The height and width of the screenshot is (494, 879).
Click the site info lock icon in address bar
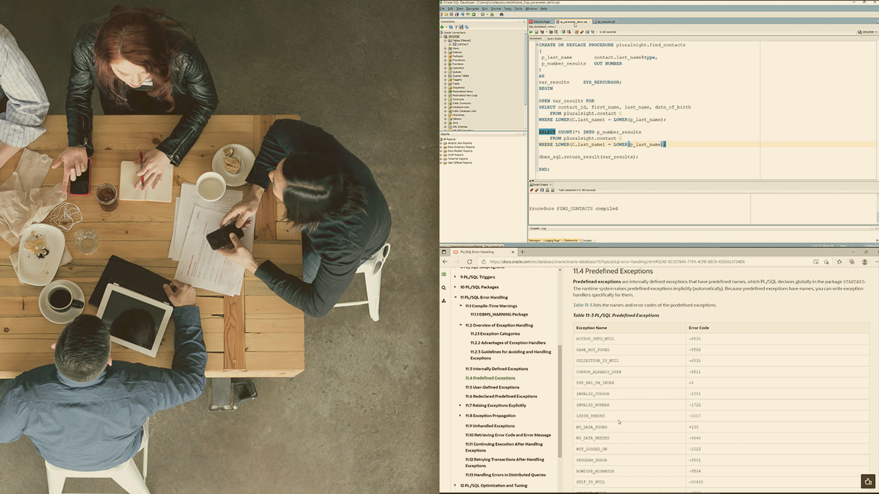point(483,261)
